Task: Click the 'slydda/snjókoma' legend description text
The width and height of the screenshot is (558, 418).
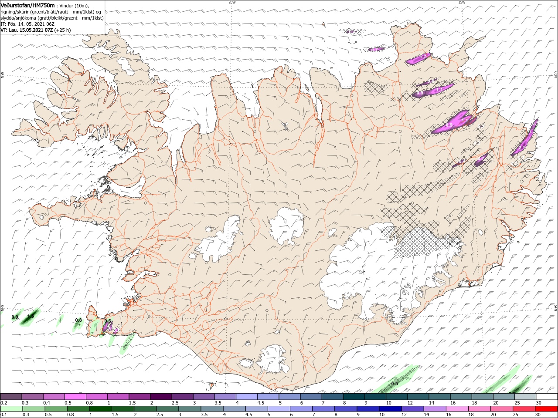Action: coord(19,17)
